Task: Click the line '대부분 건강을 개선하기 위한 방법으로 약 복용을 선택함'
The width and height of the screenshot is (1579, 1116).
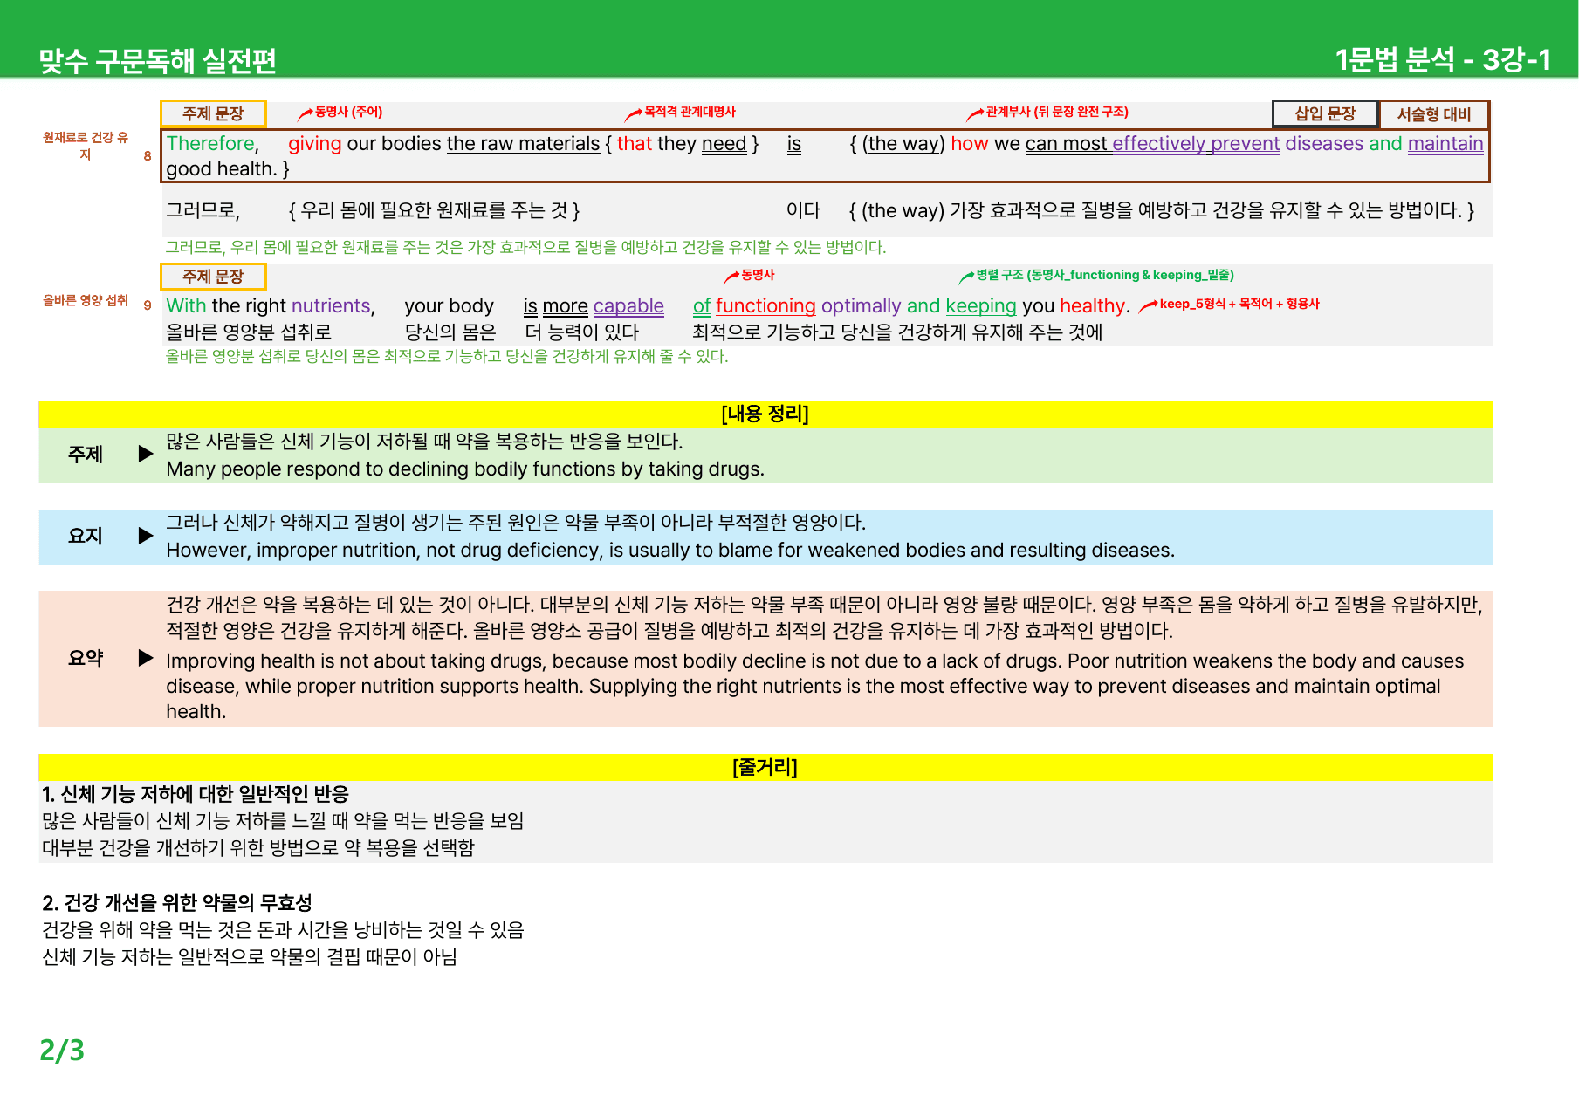Action: pyautogui.click(x=258, y=848)
